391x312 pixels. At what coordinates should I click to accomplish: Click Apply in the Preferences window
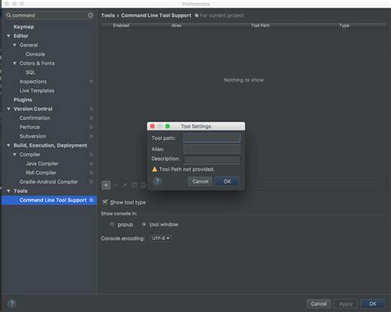[x=346, y=304]
